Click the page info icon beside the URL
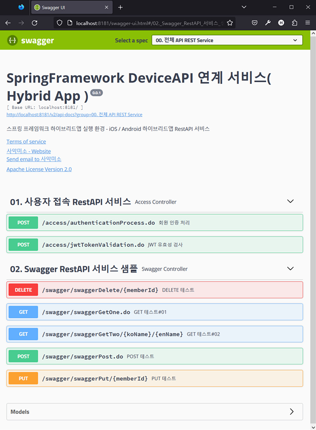The image size is (316, 430). (x=70, y=23)
